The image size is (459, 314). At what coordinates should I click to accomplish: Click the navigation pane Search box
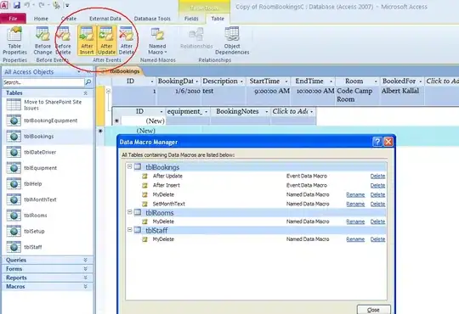[43, 82]
